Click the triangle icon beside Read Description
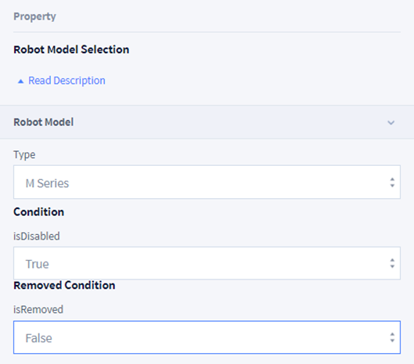The width and height of the screenshot is (414, 364). pos(20,81)
